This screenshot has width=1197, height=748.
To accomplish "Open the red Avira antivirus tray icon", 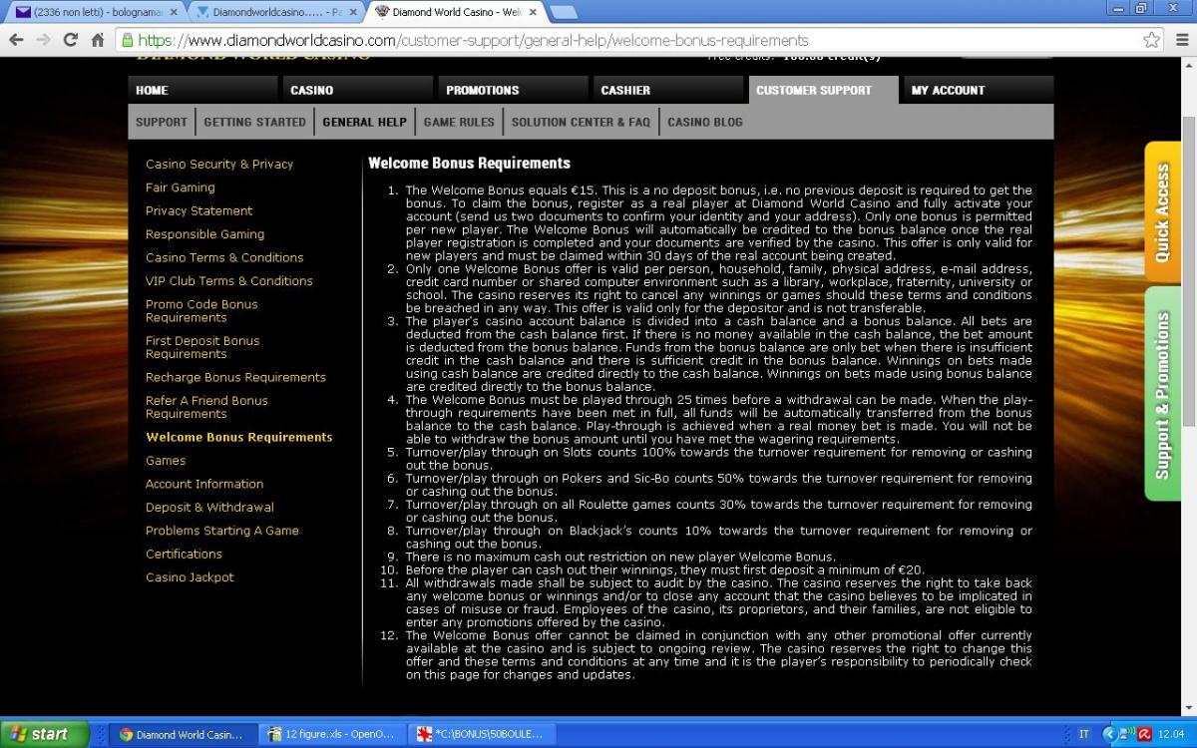I will [1145, 735].
